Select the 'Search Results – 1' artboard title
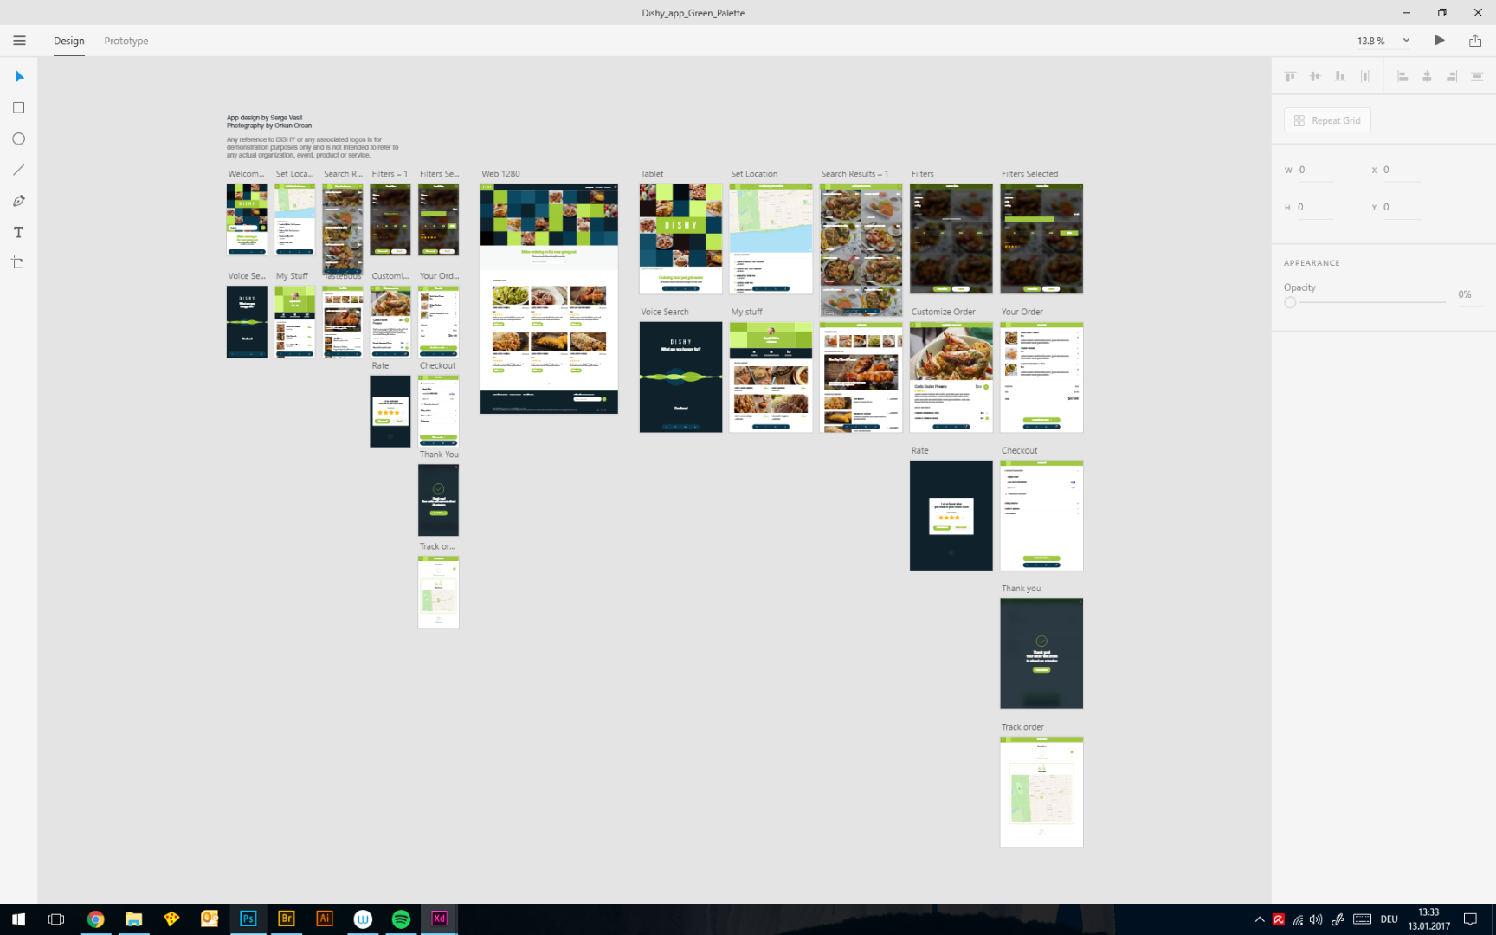The image size is (1496, 935). [x=854, y=174]
